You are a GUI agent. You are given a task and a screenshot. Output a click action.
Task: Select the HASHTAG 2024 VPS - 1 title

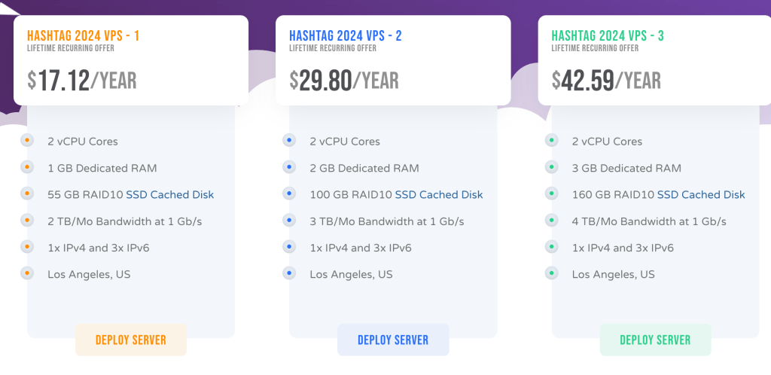point(83,36)
